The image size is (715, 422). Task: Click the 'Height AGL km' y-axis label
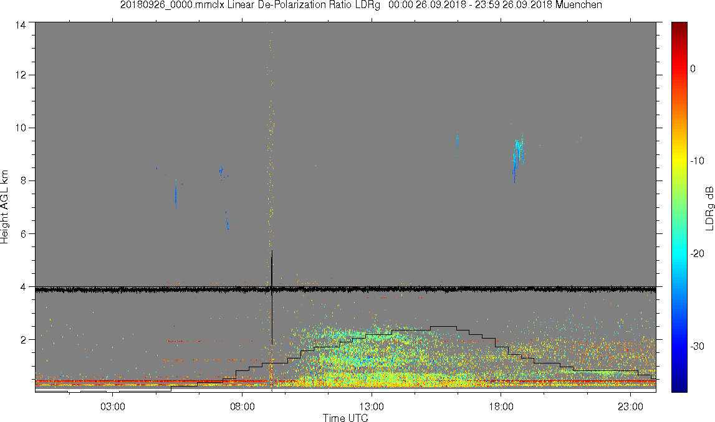5,207
